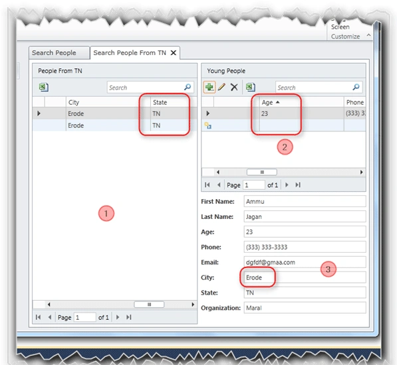Click the State field in details form
The width and height of the screenshot is (397, 365).
pyautogui.click(x=305, y=293)
